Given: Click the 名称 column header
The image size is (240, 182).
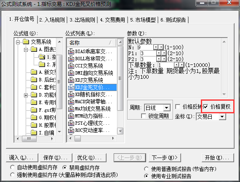Looking at the screenshot, I should (x=91, y=43).
